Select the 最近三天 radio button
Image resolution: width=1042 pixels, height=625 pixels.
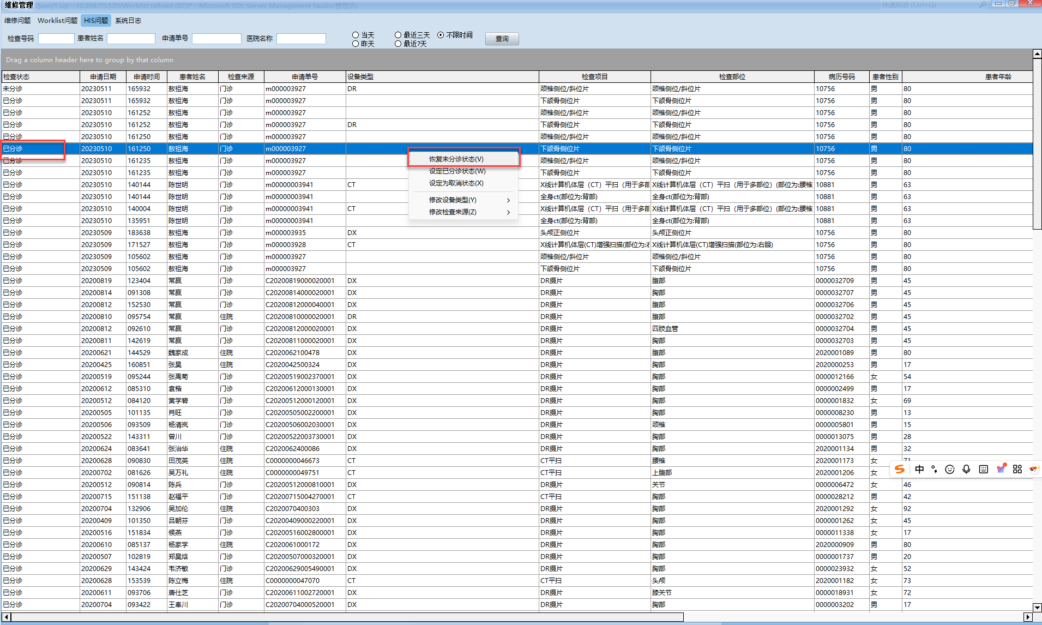(x=398, y=35)
